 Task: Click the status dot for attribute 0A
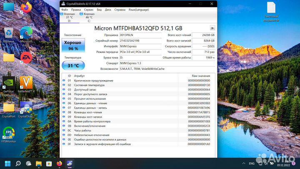(x=64, y=121)
